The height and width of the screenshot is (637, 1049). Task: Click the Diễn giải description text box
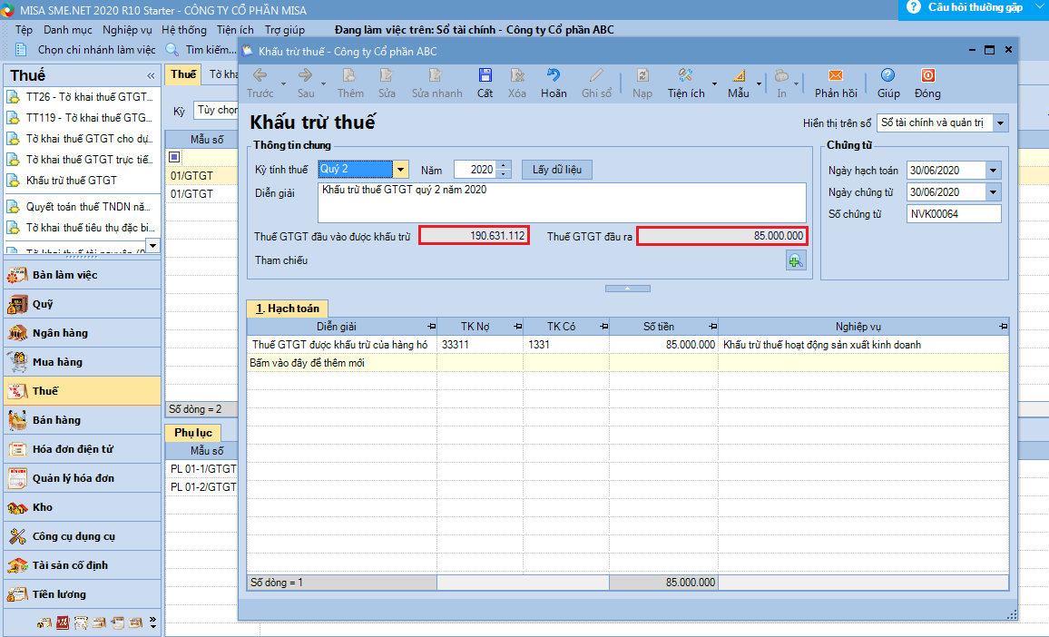pyautogui.click(x=562, y=202)
